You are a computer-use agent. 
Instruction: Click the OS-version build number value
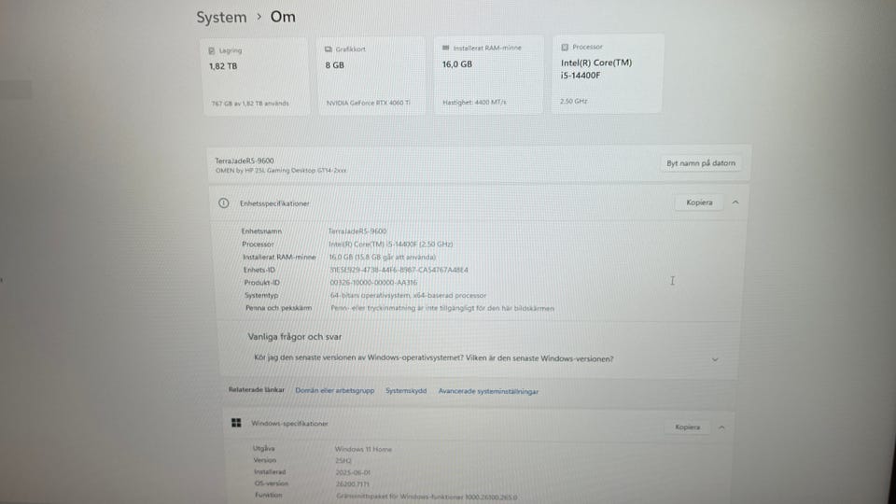tap(353, 484)
